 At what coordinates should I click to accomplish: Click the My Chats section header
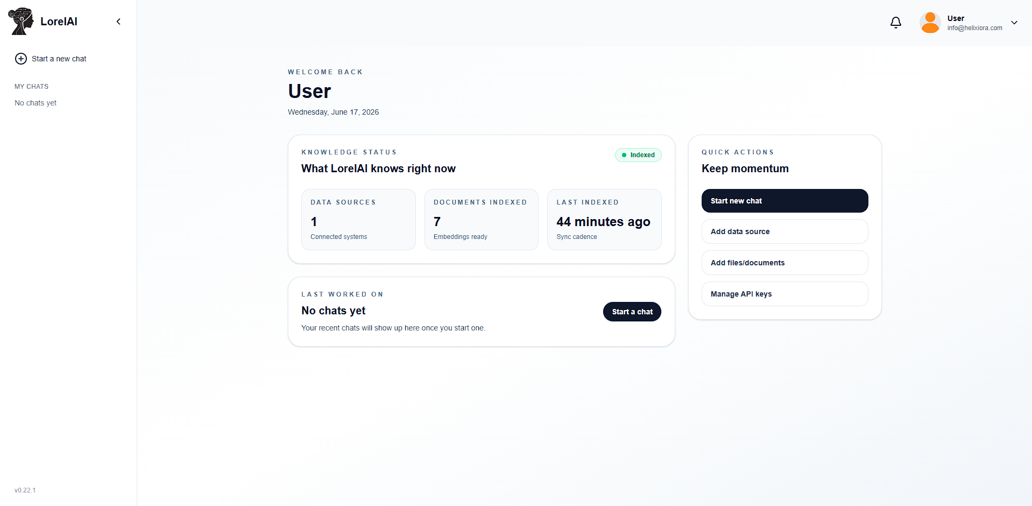coord(31,87)
